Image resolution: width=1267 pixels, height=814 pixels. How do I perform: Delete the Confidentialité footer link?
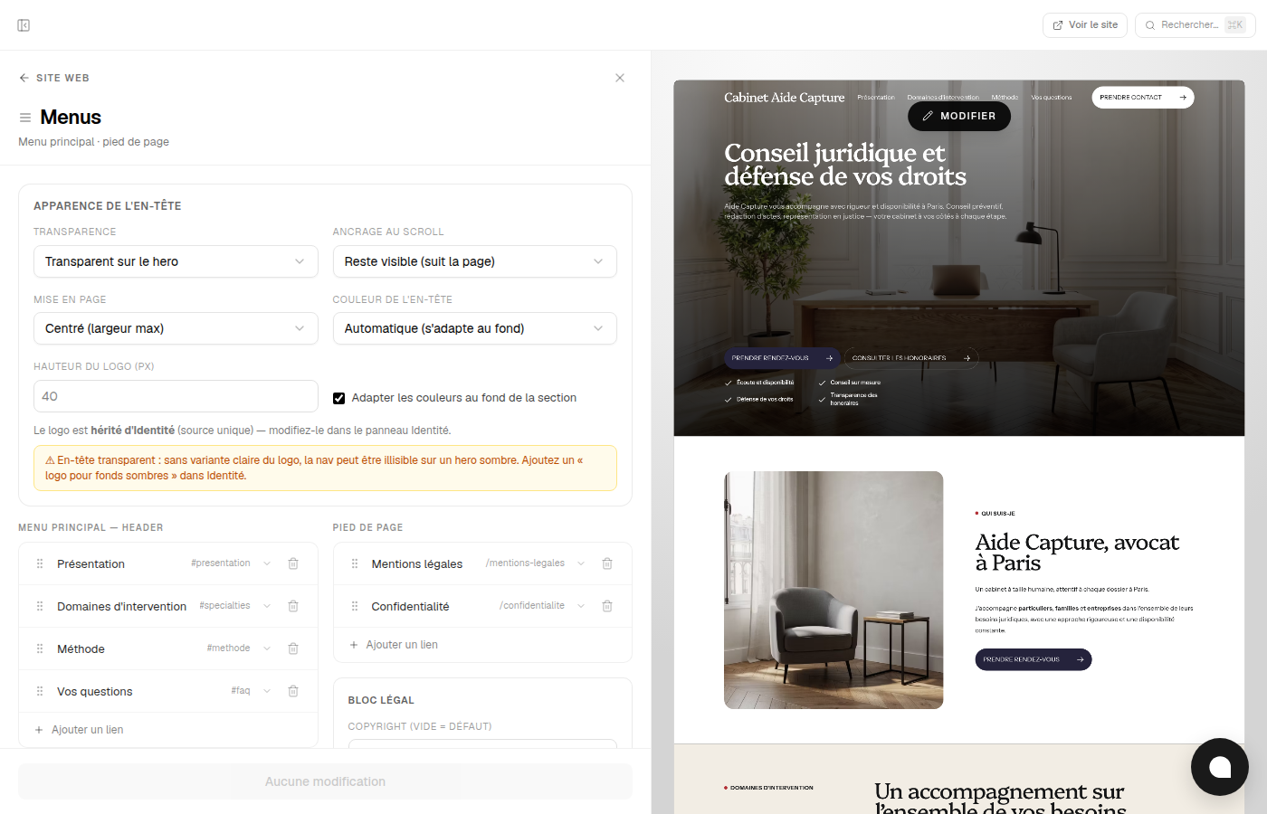click(x=607, y=606)
